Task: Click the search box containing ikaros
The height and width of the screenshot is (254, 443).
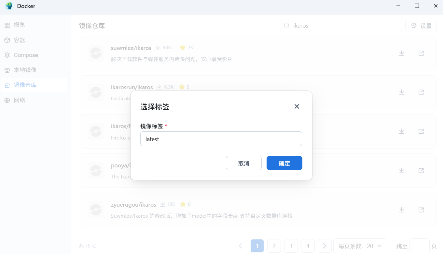Action: tap(341, 26)
